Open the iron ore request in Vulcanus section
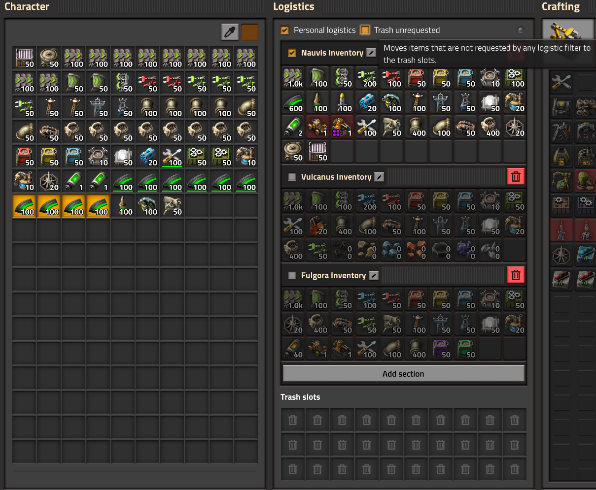The height and width of the screenshot is (490, 596). [392, 251]
